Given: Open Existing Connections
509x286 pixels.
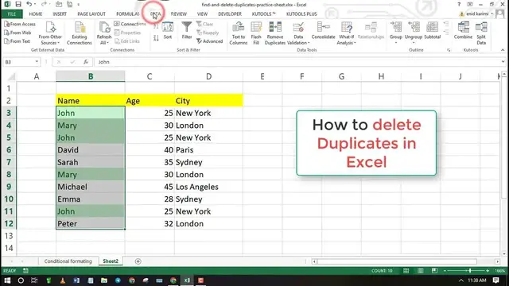Looking at the screenshot, I should [x=80, y=33].
